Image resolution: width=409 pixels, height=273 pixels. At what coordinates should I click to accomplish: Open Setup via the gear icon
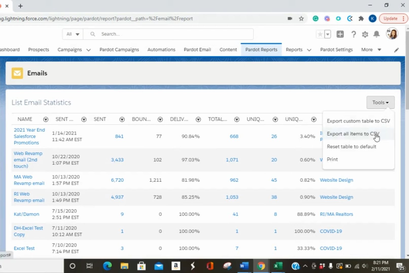tap(365, 34)
